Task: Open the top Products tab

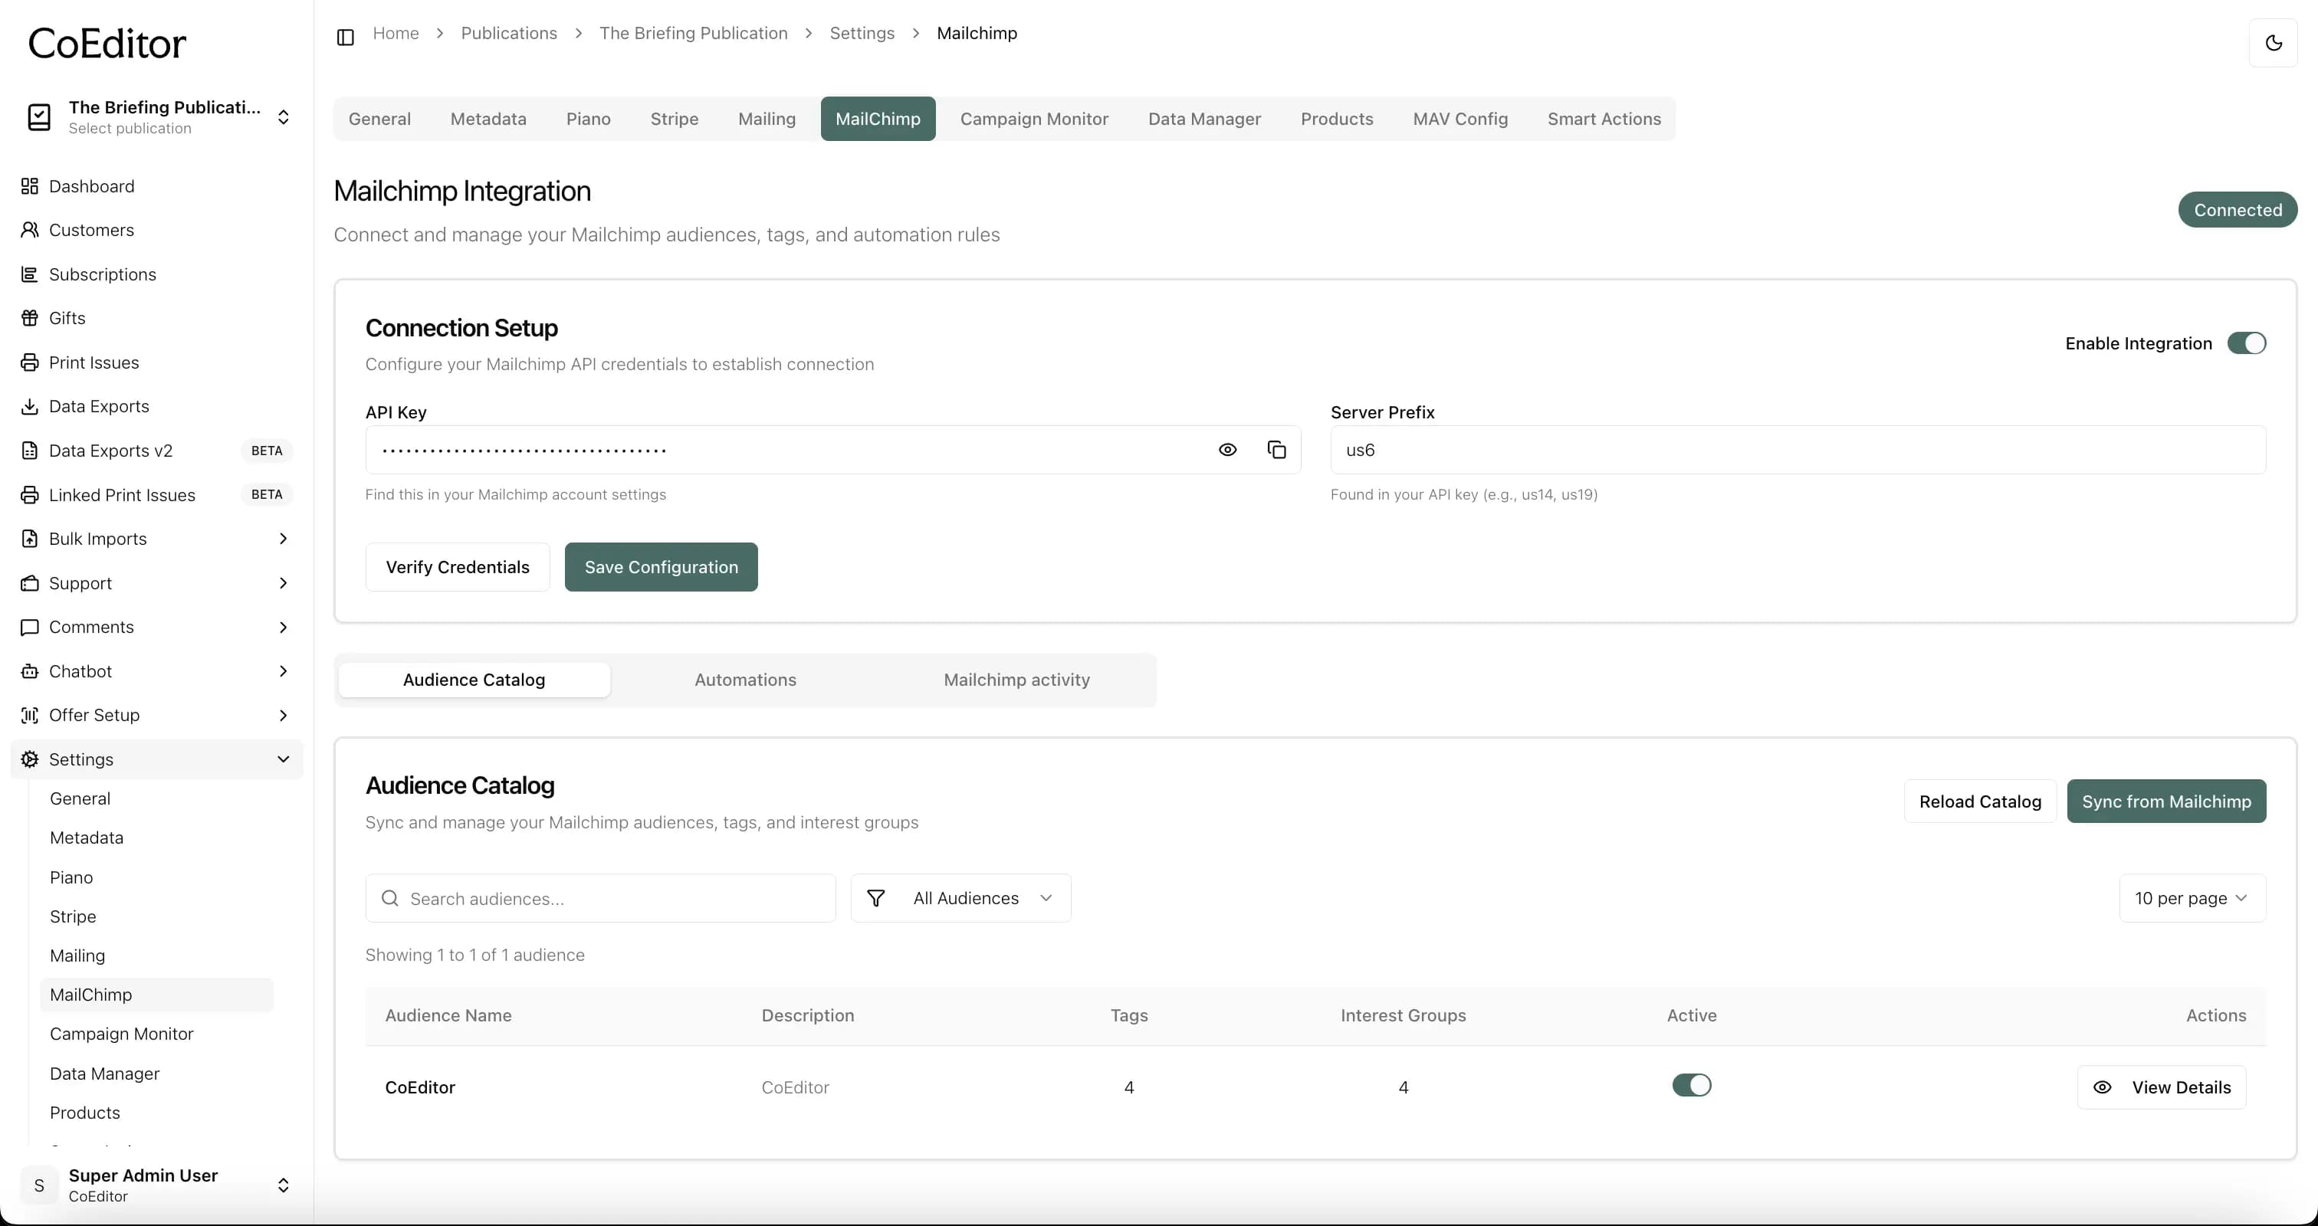Action: point(1336,119)
